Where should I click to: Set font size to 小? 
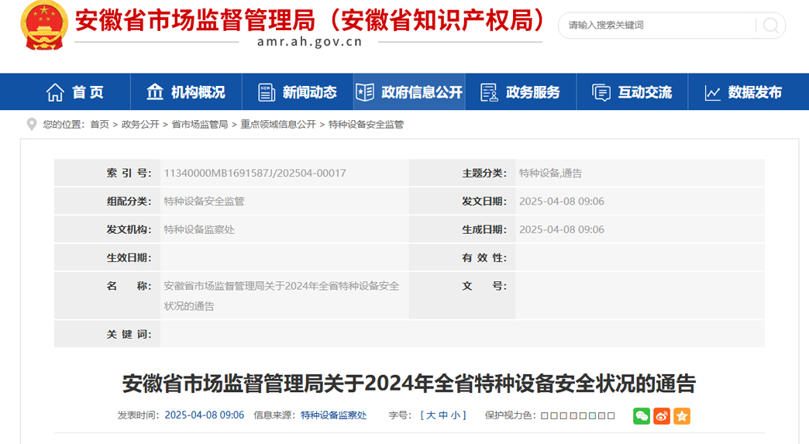456,415
